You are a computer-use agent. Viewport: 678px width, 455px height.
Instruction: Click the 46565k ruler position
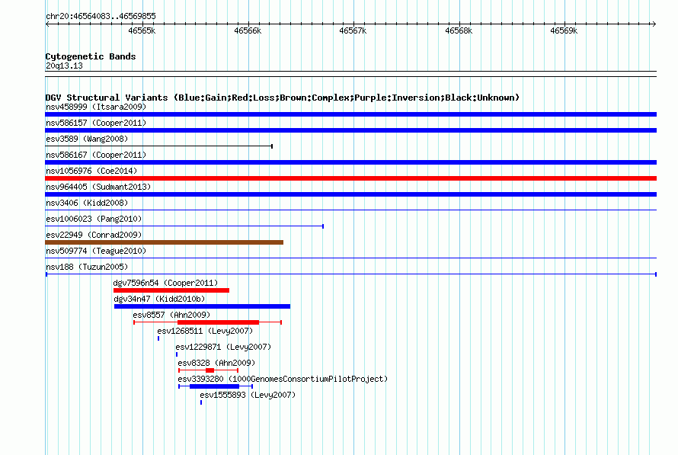click(x=142, y=30)
